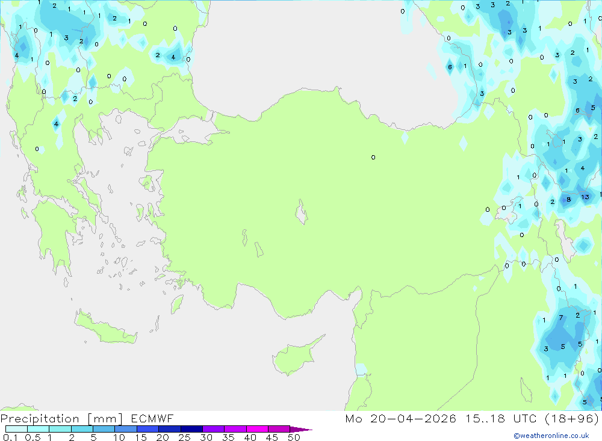Image resolution: width=602 pixels, height=441 pixels.
Task: Click the legend label '0.5'
Action: pos(33,437)
